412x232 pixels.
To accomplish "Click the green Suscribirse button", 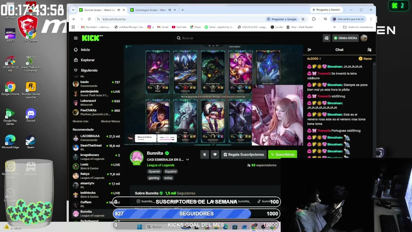I will [x=282, y=154].
